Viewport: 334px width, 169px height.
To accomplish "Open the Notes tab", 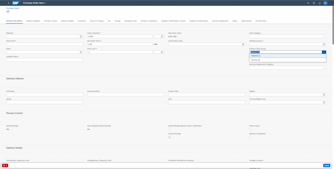I will coord(235,21).
